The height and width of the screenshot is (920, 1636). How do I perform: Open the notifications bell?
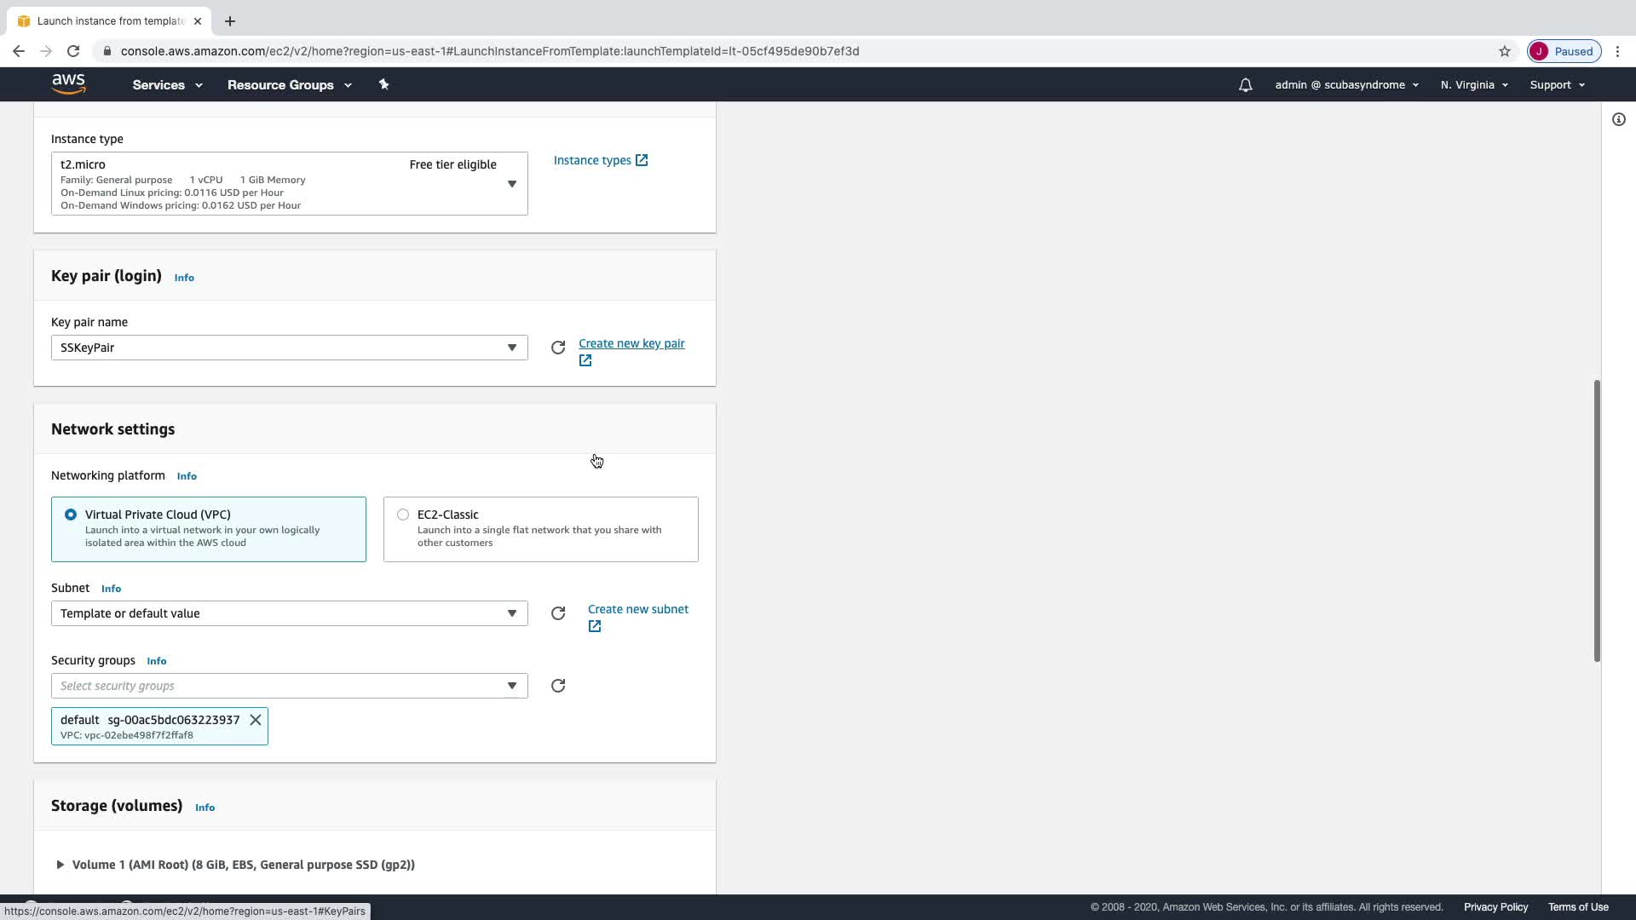click(1245, 85)
